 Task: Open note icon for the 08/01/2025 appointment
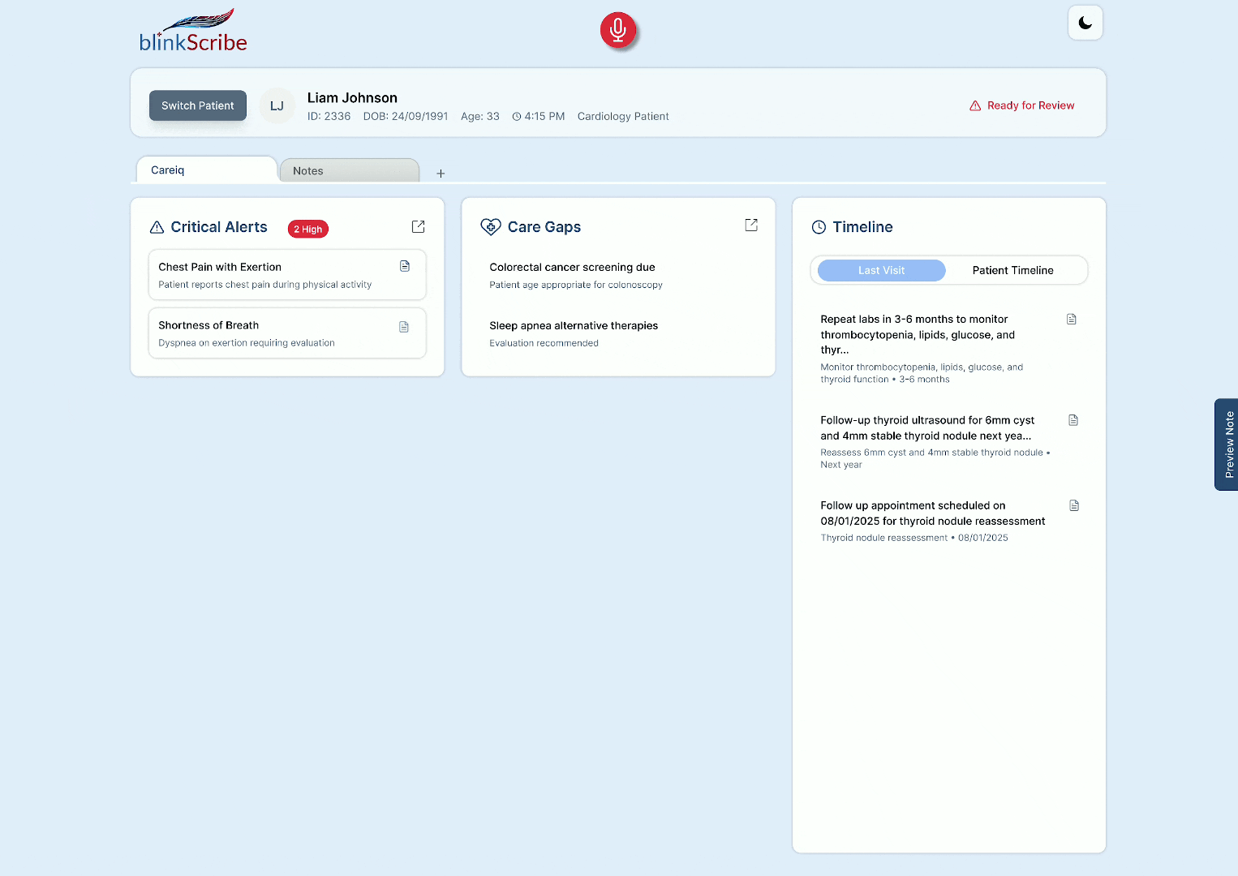pos(1073,506)
